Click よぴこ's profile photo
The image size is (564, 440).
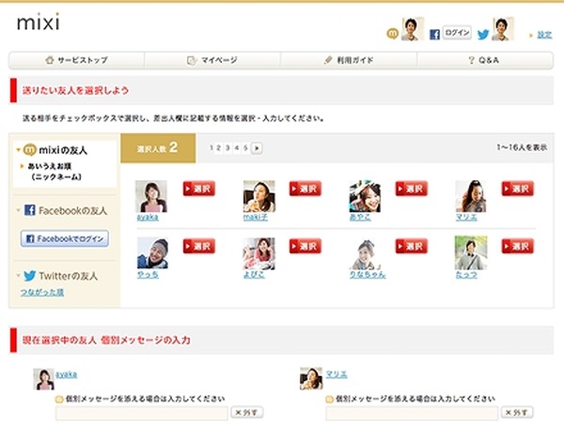tap(259, 253)
